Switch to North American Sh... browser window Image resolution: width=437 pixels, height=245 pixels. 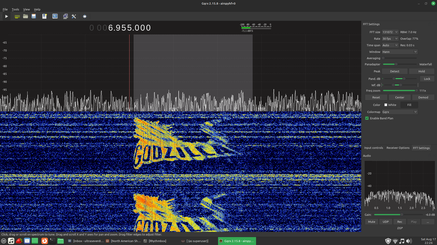pyautogui.click(x=123, y=241)
